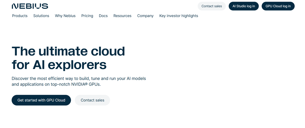
Task: Click the heading line "for AI explorers"
Action: click(x=59, y=65)
